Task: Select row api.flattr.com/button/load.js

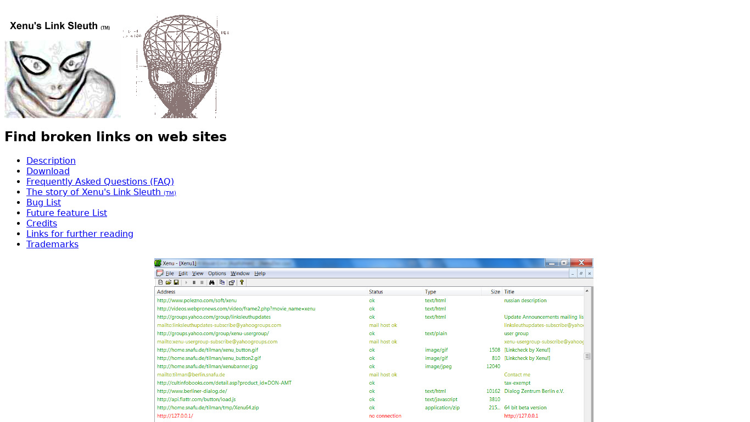Action: tap(197, 399)
